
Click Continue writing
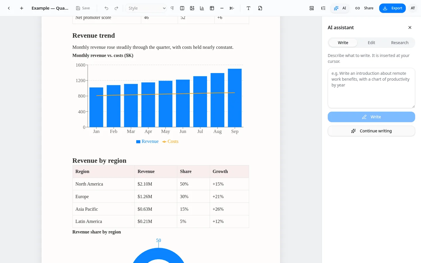pyautogui.click(x=371, y=131)
